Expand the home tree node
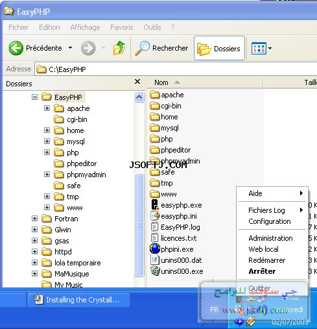This screenshot has width=317, height=329. coord(47,130)
